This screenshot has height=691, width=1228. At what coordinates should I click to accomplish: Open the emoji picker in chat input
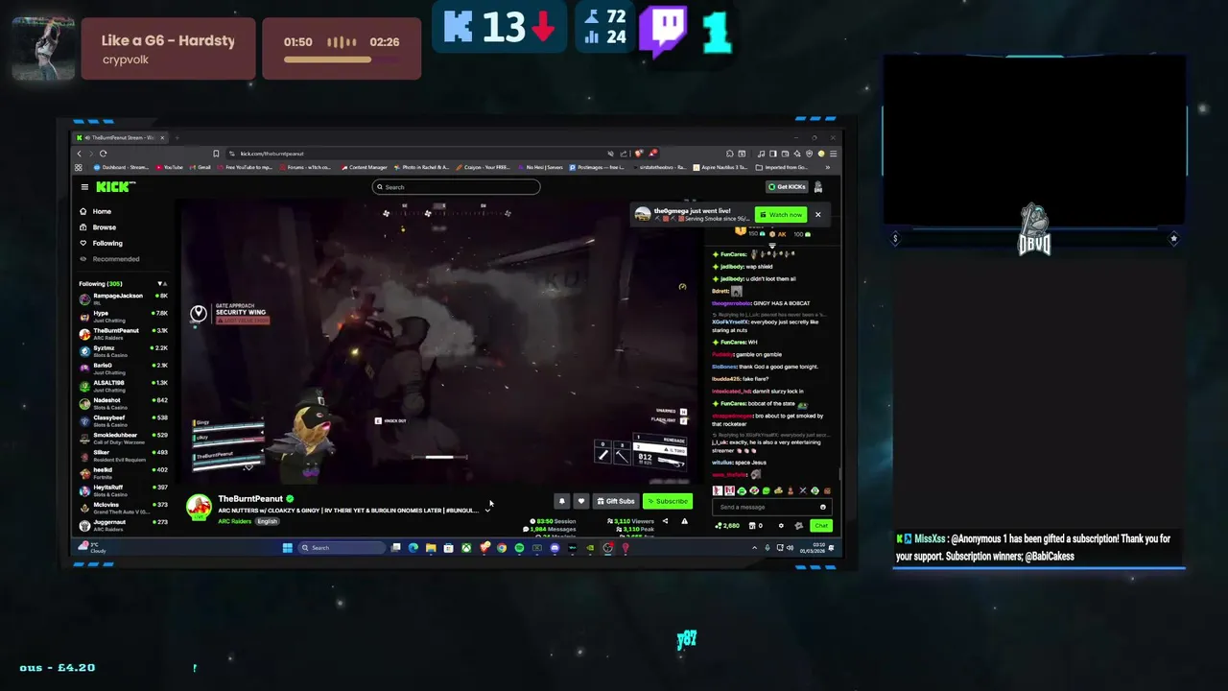[x=822, y=507]
